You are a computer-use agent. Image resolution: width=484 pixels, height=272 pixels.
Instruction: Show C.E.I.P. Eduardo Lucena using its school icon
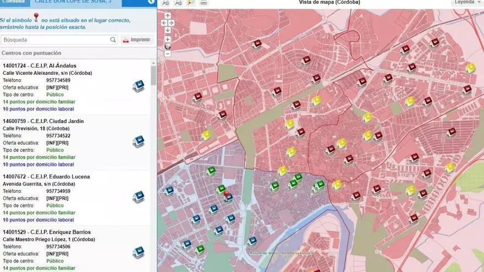139,197
